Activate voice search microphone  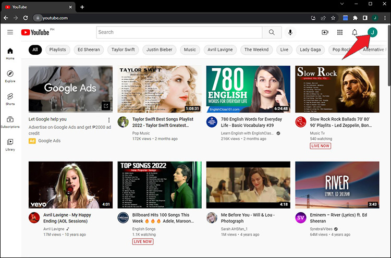(290, 32)
